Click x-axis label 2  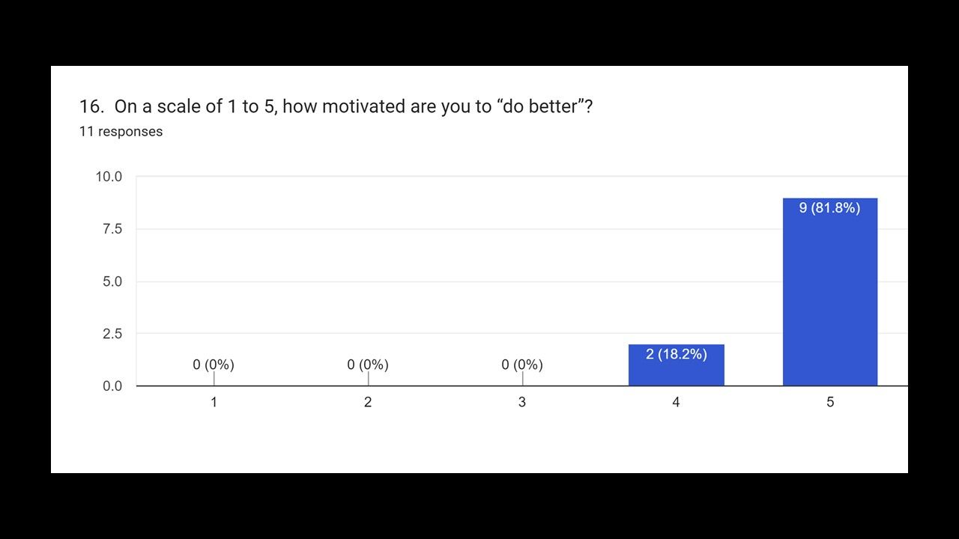pos(368,402)
